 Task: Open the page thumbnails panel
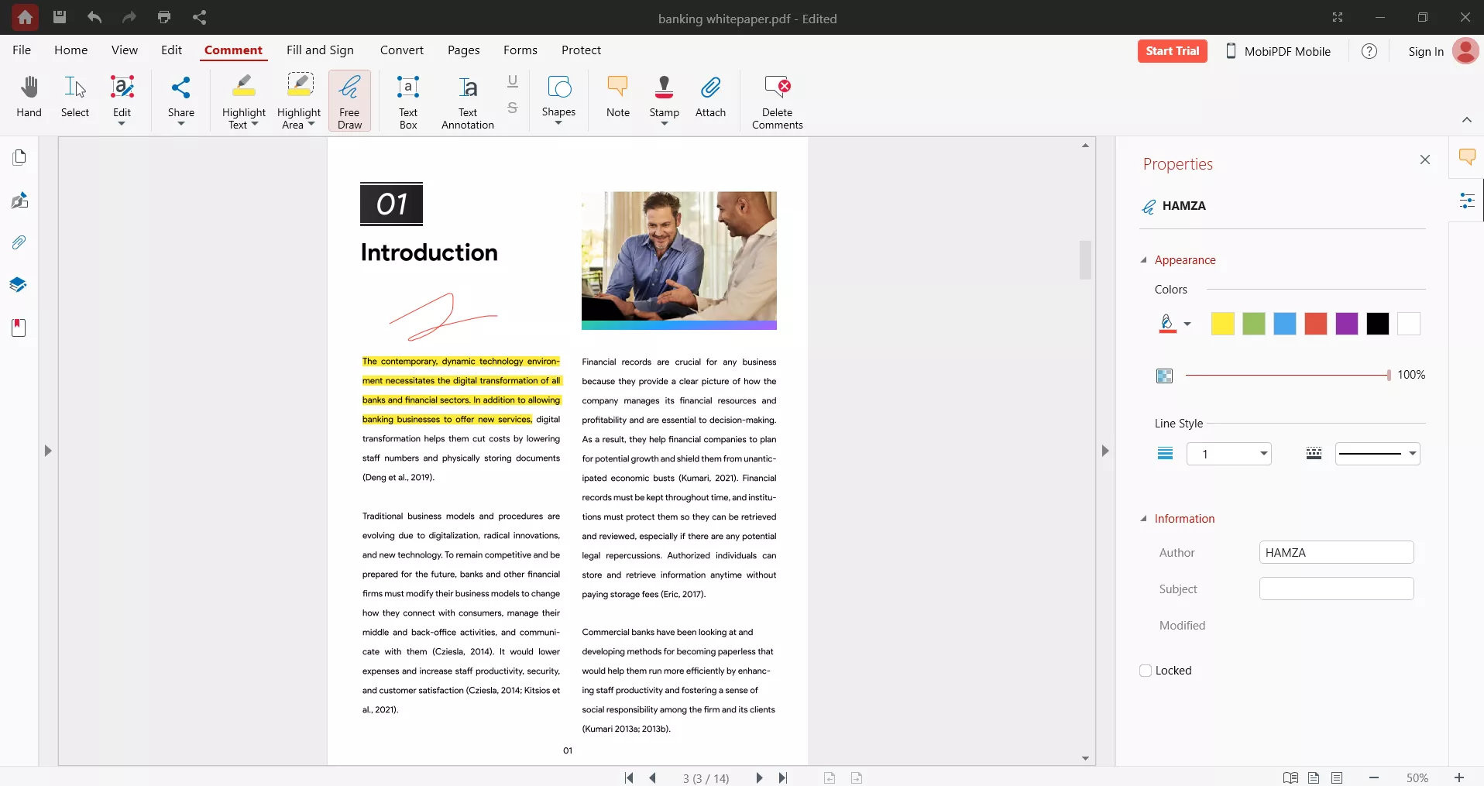pyautogui.click(x=19, y=157)
